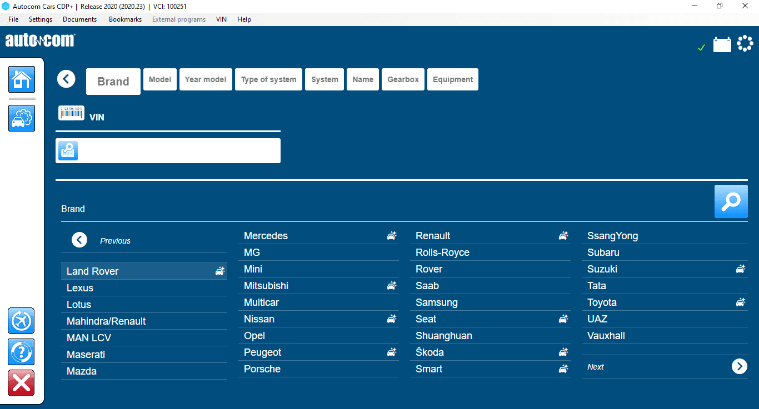This screenshot has width=759, height=409.
Task: Click the red X exit icon
Action: click(x=21, y=383)
